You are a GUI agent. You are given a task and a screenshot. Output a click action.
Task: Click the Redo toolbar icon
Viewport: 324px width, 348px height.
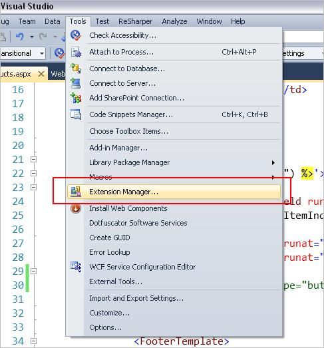[x=43, y=37]
